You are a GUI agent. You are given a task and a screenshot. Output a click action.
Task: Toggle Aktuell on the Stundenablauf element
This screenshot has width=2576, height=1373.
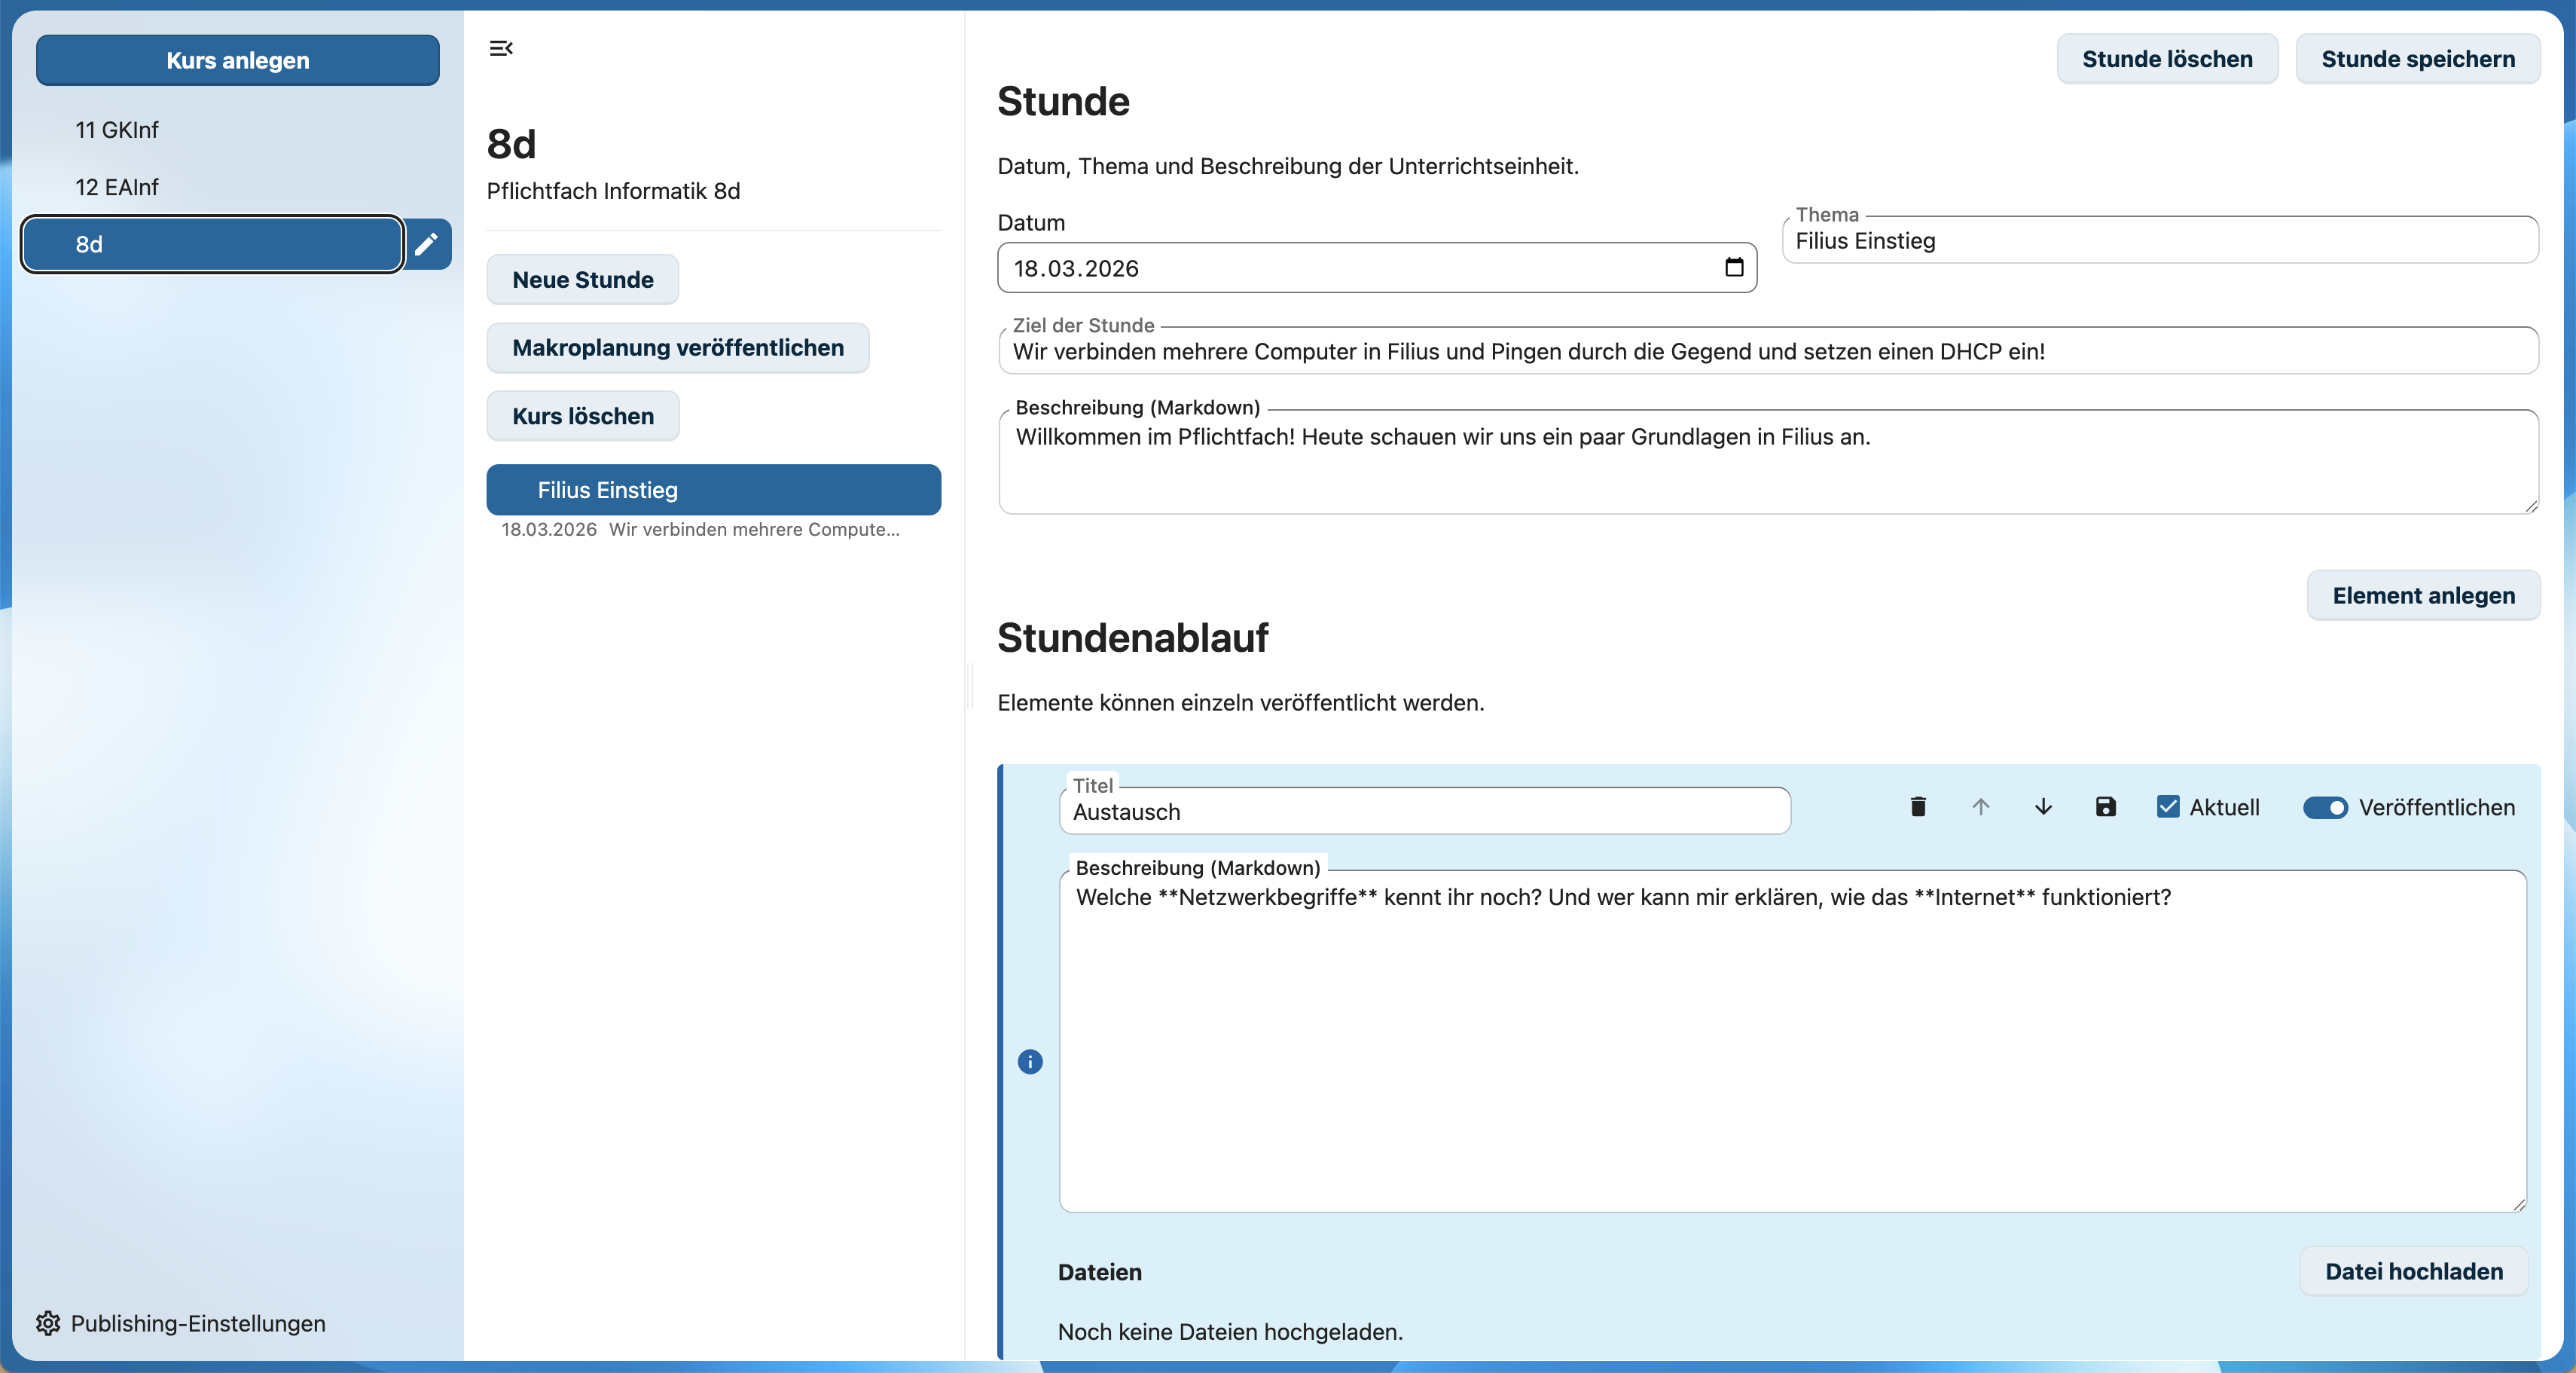[2168, 806]
